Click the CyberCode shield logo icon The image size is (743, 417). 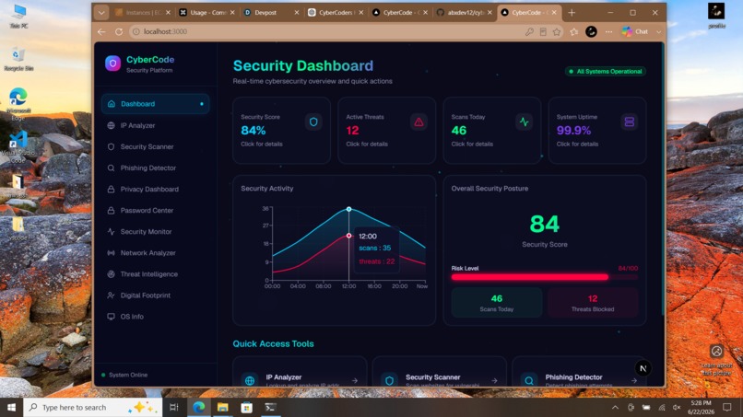(x=112, y=64)
